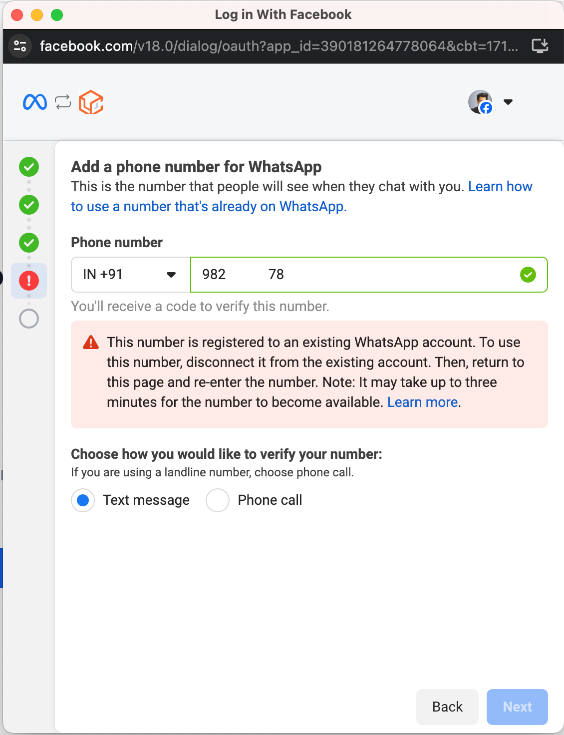The height and width of the screenshot is (735, 564).
Task: Open site information icon in address bar
Action: click(20, 46)
